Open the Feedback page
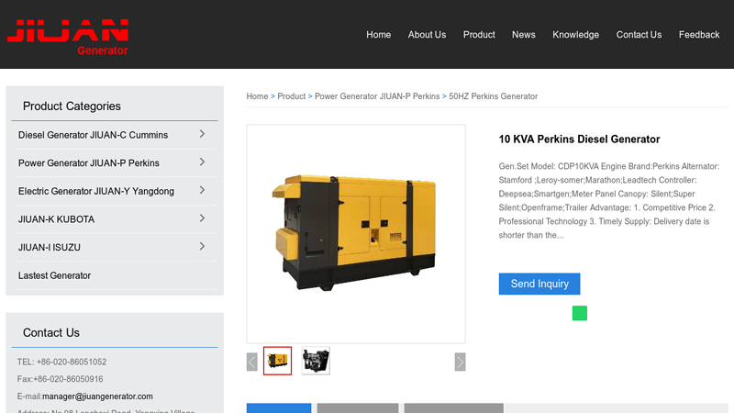This screenshot has height=413, width=734. [x=699, y=35]
